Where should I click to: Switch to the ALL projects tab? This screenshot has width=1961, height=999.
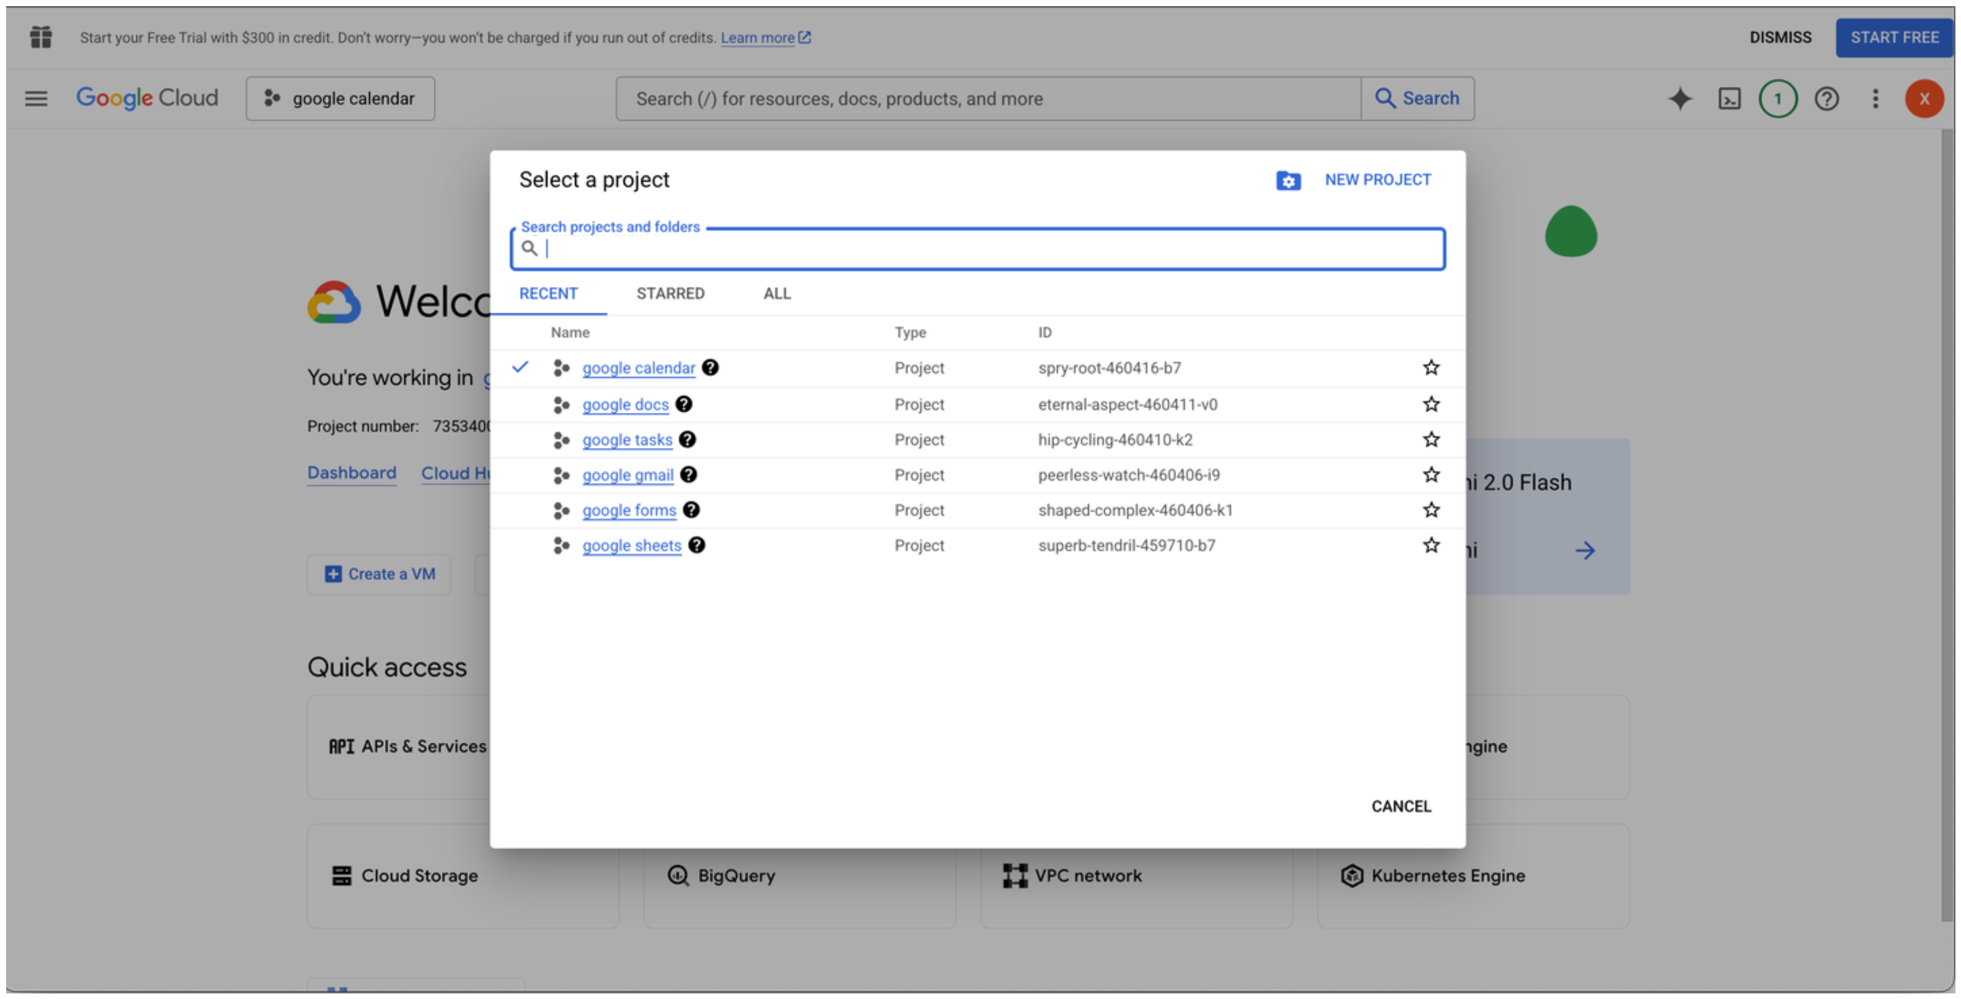tap(776, 294)
